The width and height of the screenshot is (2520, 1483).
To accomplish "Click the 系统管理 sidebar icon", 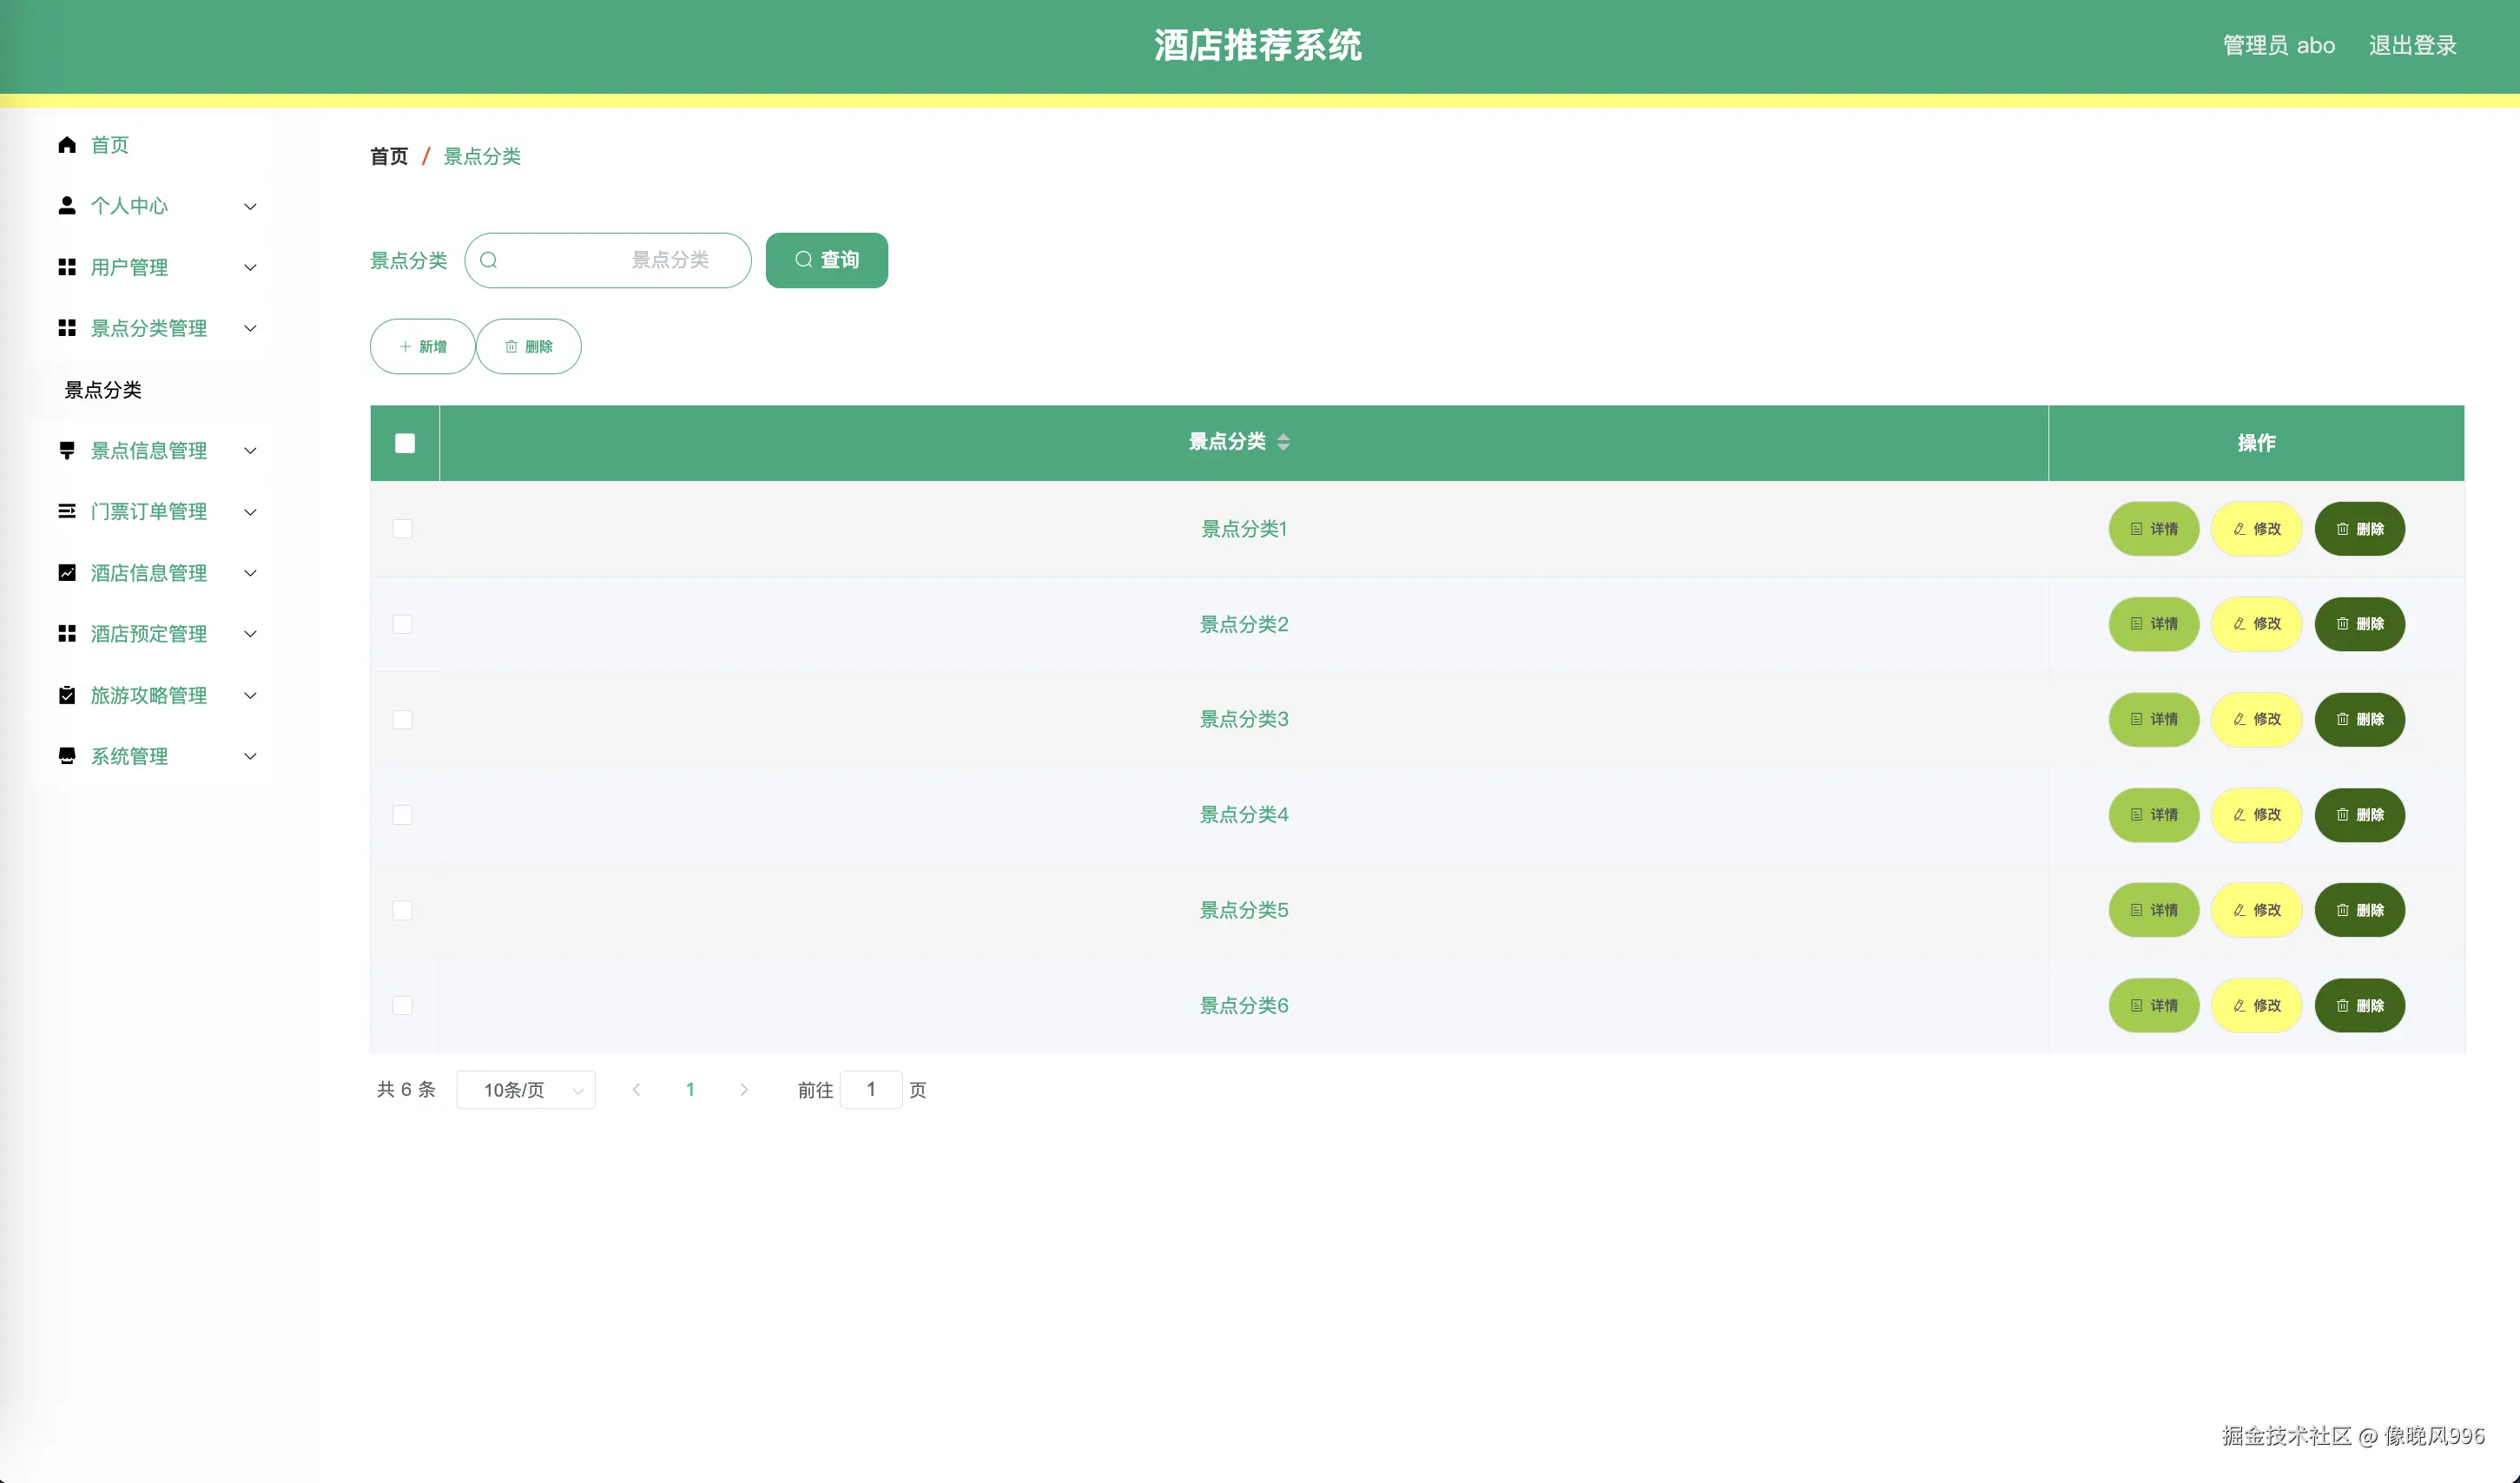I will [x=67, y=756].
